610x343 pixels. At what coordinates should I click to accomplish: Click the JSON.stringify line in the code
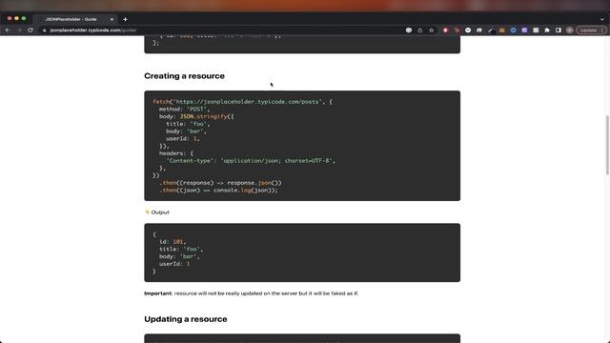pyautogui.click(x=196, y=116)
